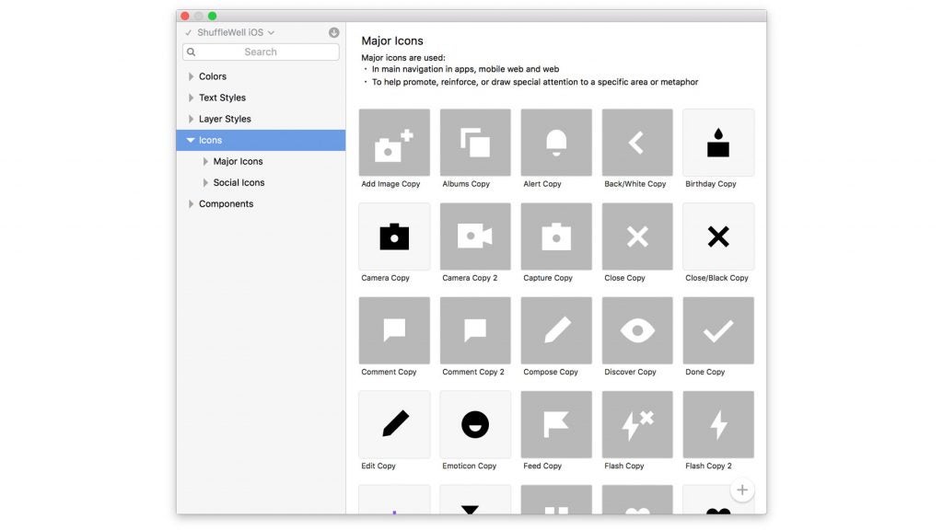Select the Capture Copy icon

tap(556, 236)
